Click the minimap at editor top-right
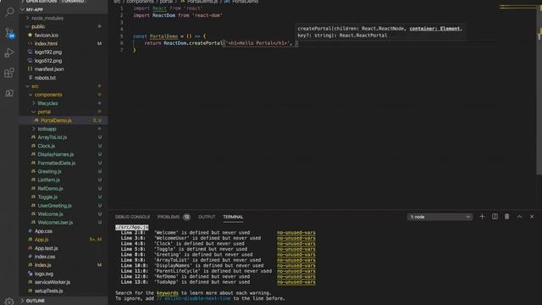This screenshot has height=305, width=542. [x=517, y=7]
